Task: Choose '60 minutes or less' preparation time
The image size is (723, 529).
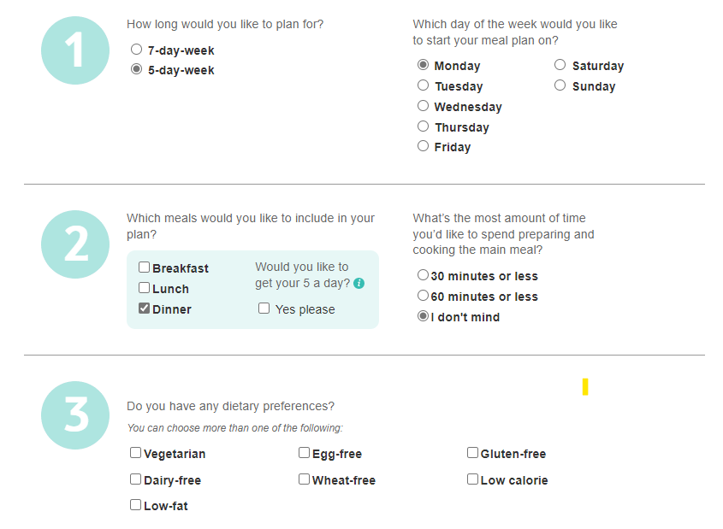Action: [423, 295]
